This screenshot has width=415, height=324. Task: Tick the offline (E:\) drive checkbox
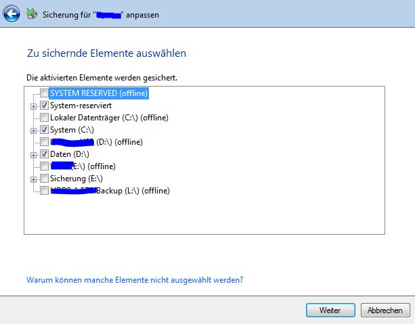(x=44, y=166)
